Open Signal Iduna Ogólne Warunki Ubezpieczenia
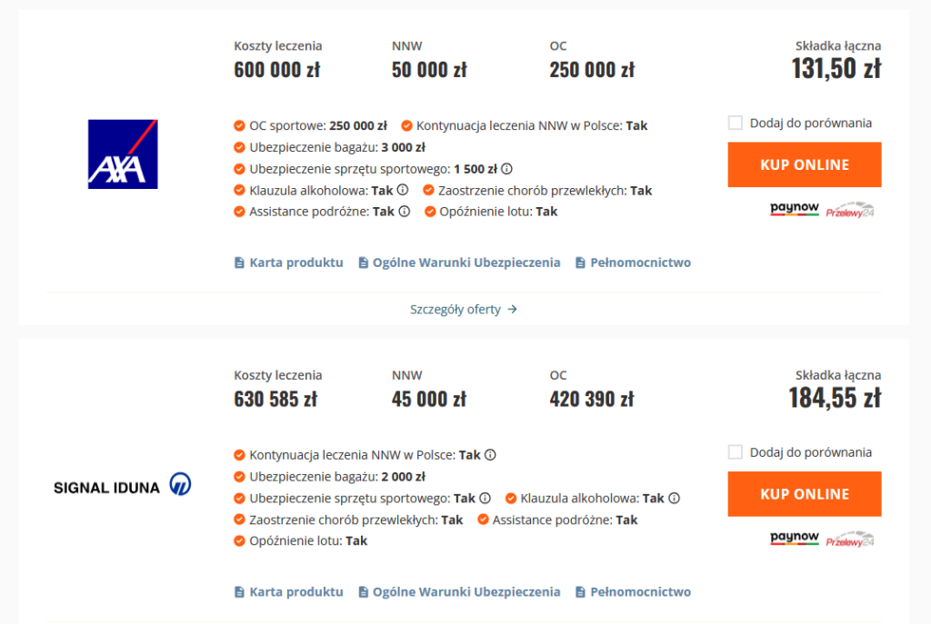The height and width of the screenshot is (624, 931). pyautogui.click(x=459, y=591)
